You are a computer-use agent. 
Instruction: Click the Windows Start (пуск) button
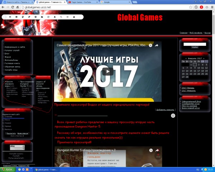coord(8,169)
